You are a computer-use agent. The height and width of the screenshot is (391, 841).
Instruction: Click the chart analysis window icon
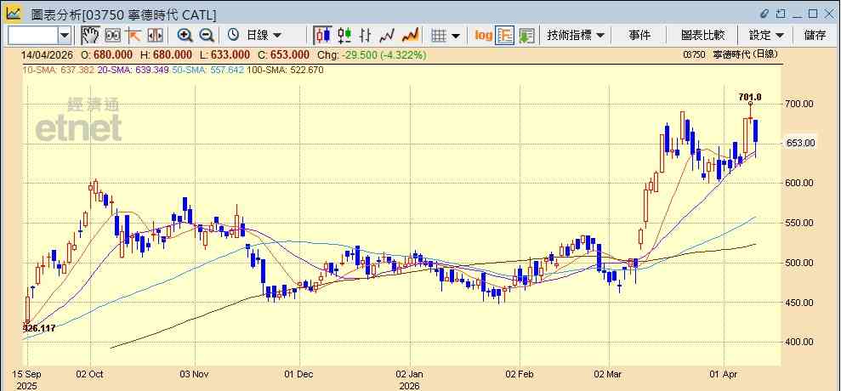[x=14, y=14]
